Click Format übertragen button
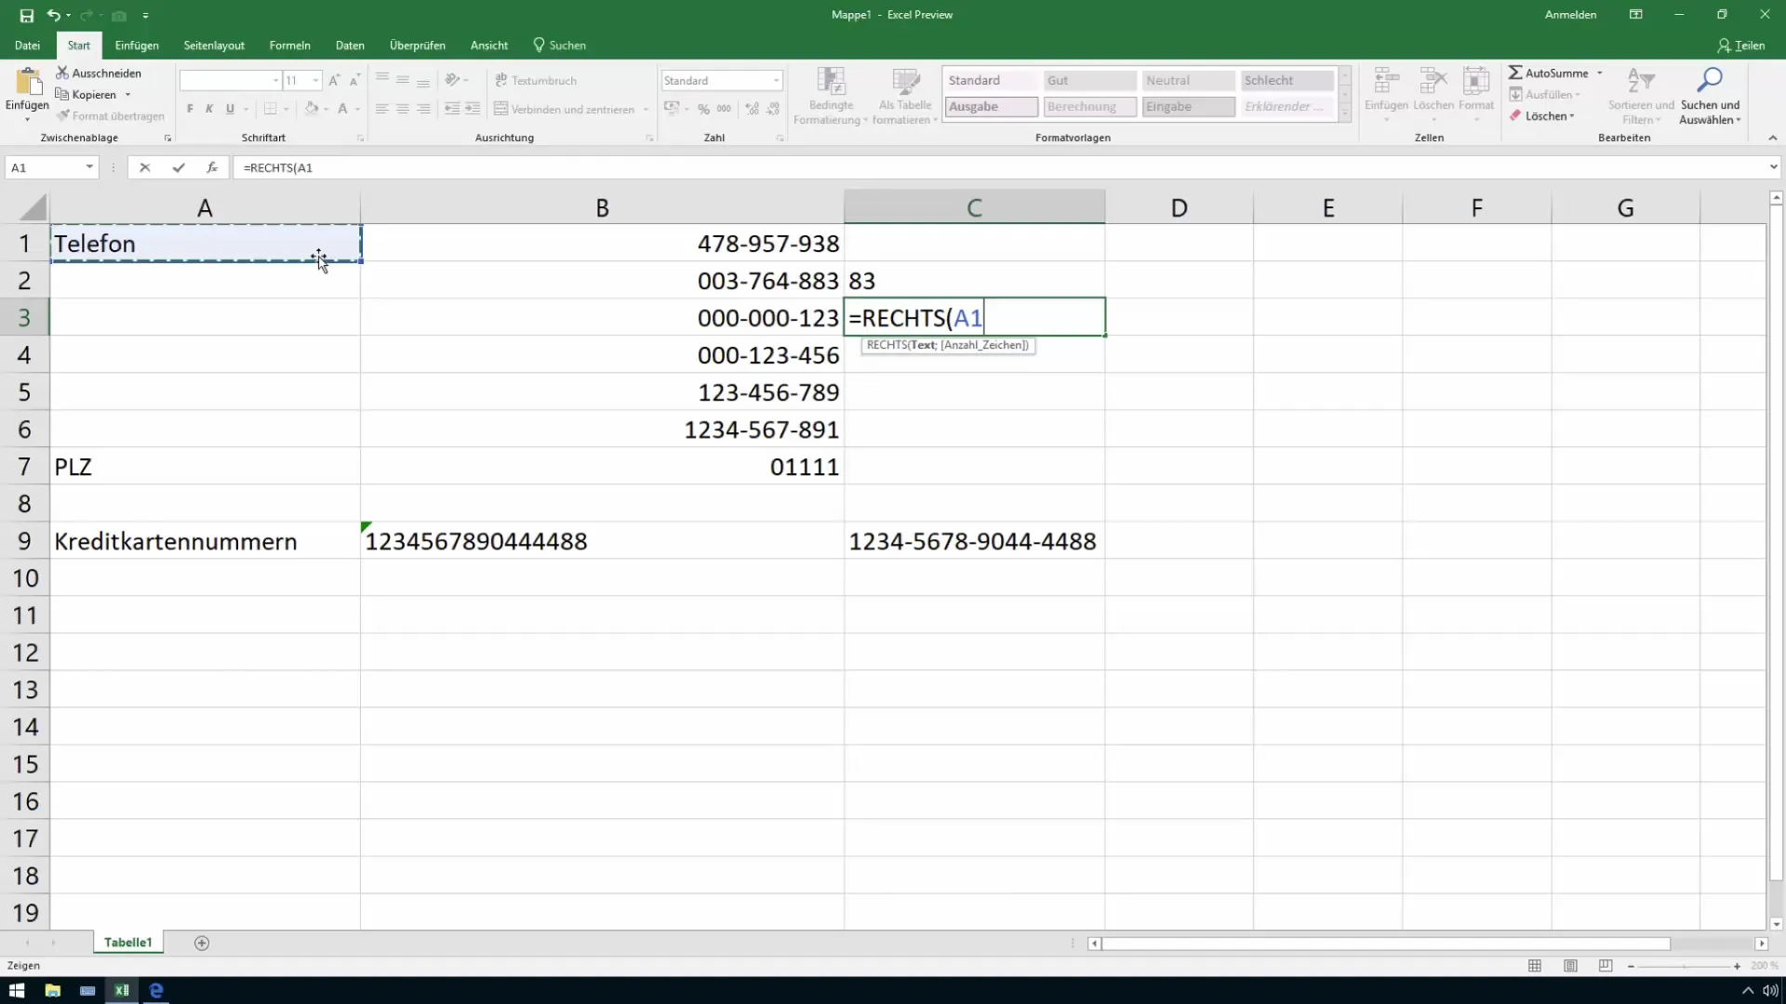The image size is (1786, 1004). [x=110, y=116]
